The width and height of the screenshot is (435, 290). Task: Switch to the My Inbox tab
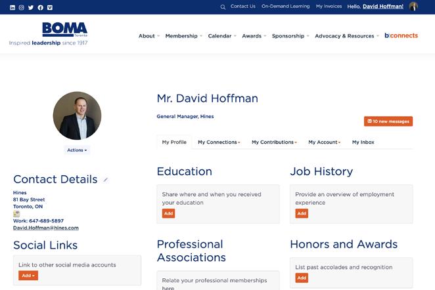coord(363,142)
